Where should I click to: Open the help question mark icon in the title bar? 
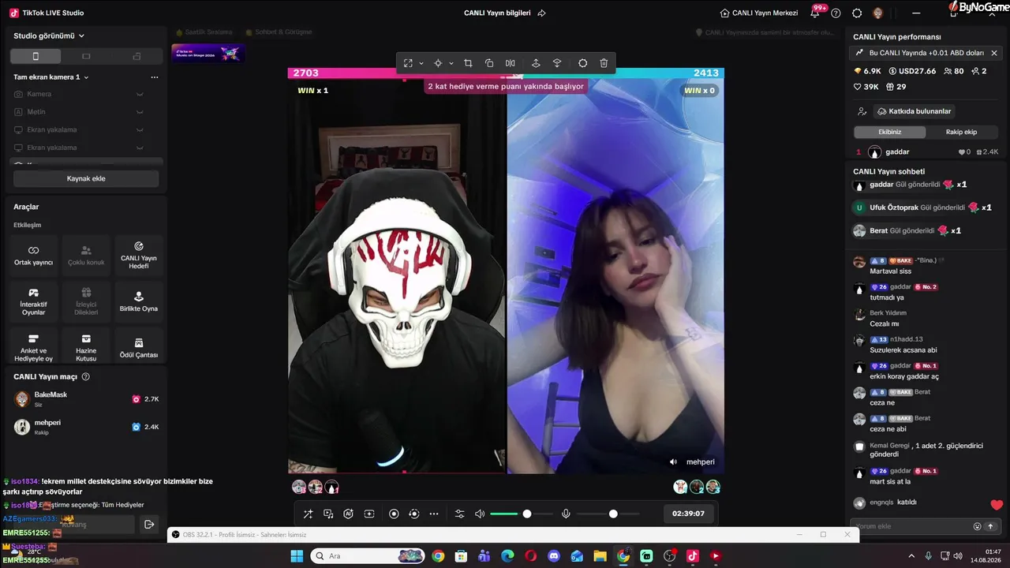coord(836,13)
